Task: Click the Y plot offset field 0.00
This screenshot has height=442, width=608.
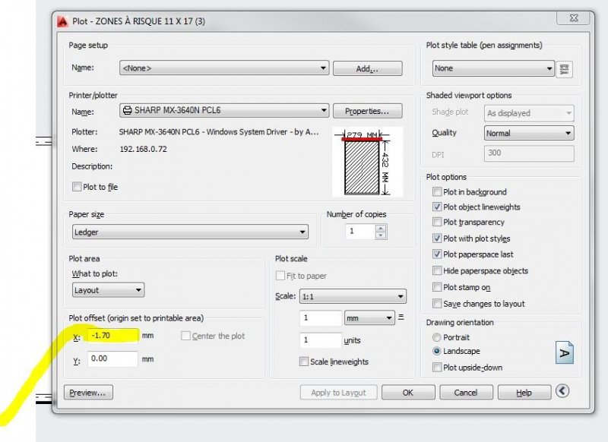Action: (112, 358)
